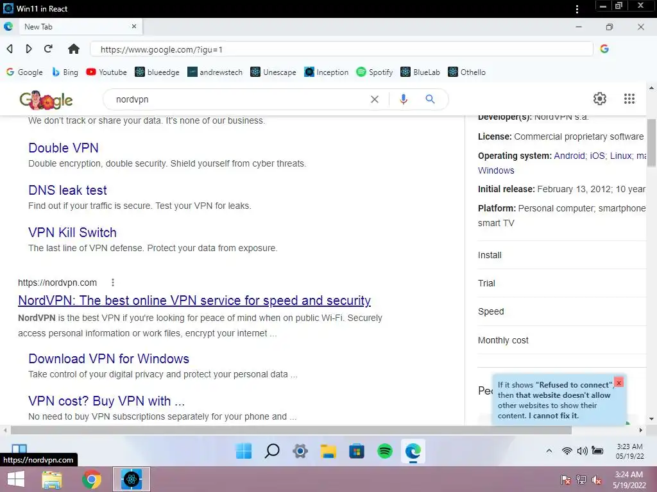
Task: Click Edge icon on inner taskbar
Action: [413, 451]
